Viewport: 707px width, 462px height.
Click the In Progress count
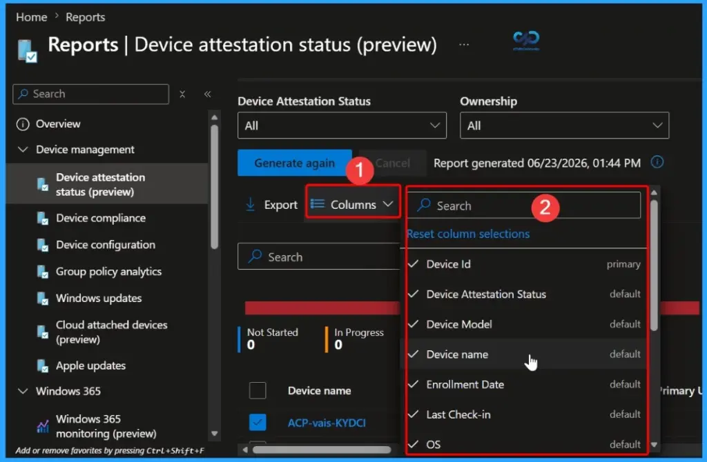(338, 345)
